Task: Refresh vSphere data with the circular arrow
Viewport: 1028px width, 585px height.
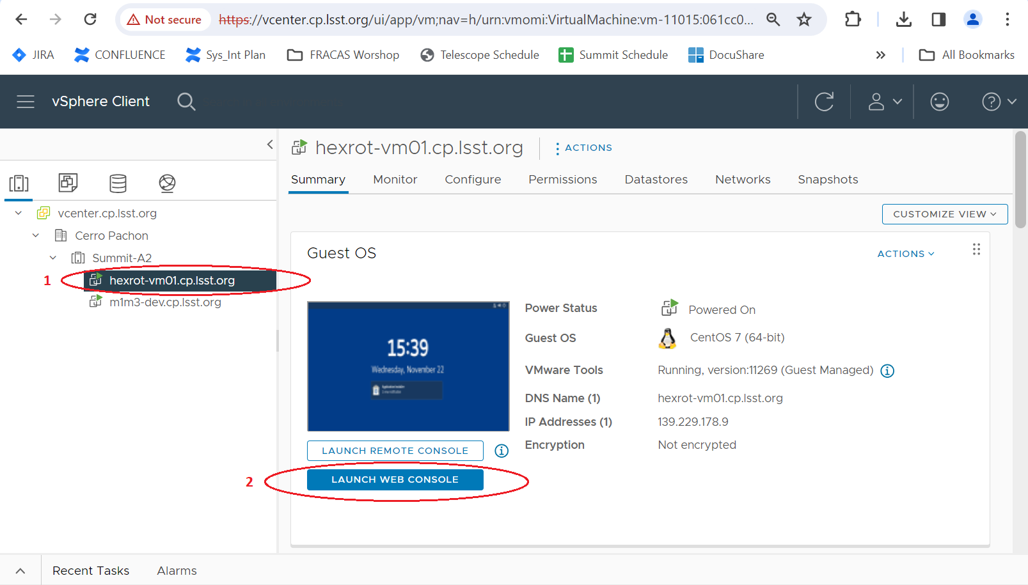Action: (824, 102)
